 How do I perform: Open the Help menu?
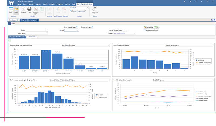(x=74, y=4)
